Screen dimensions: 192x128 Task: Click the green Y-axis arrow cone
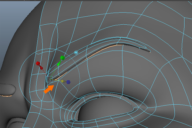tap(59, 64)
